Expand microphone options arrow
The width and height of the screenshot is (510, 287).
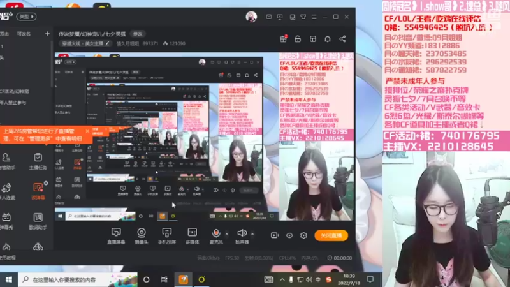coord(227,233)
